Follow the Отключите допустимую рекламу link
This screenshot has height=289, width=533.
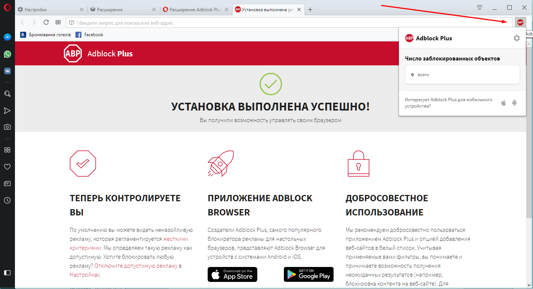point(136,266)
